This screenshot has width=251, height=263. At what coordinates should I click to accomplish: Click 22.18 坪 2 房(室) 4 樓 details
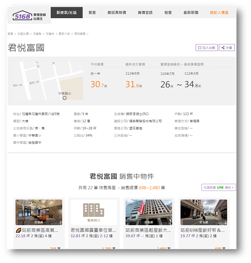click(33, 236)
